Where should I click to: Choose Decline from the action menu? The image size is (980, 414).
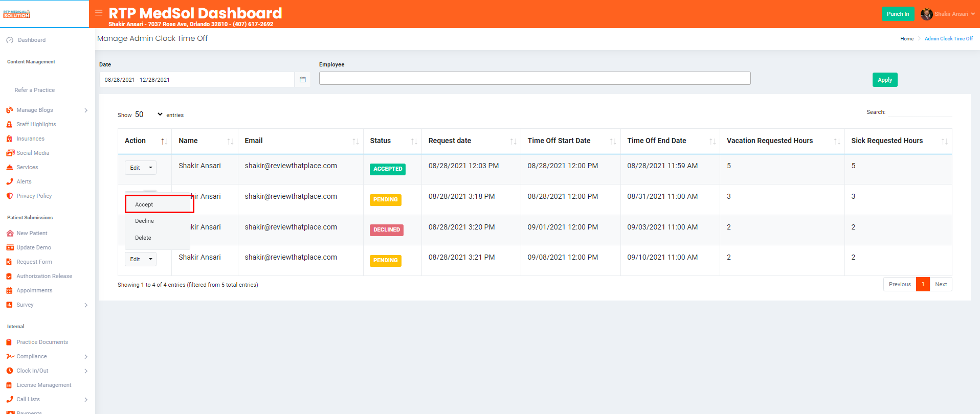click(158, 221)
